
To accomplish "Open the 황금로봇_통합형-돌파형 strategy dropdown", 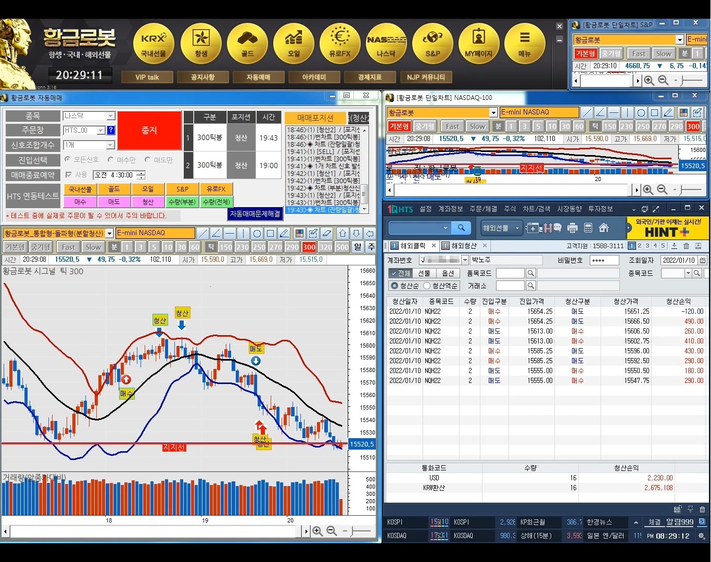I will (109, 233).
